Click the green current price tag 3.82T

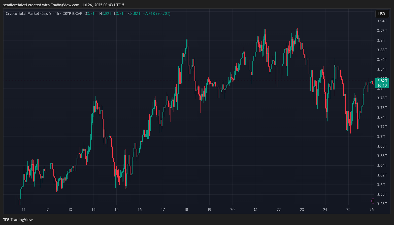coord(382,81)
